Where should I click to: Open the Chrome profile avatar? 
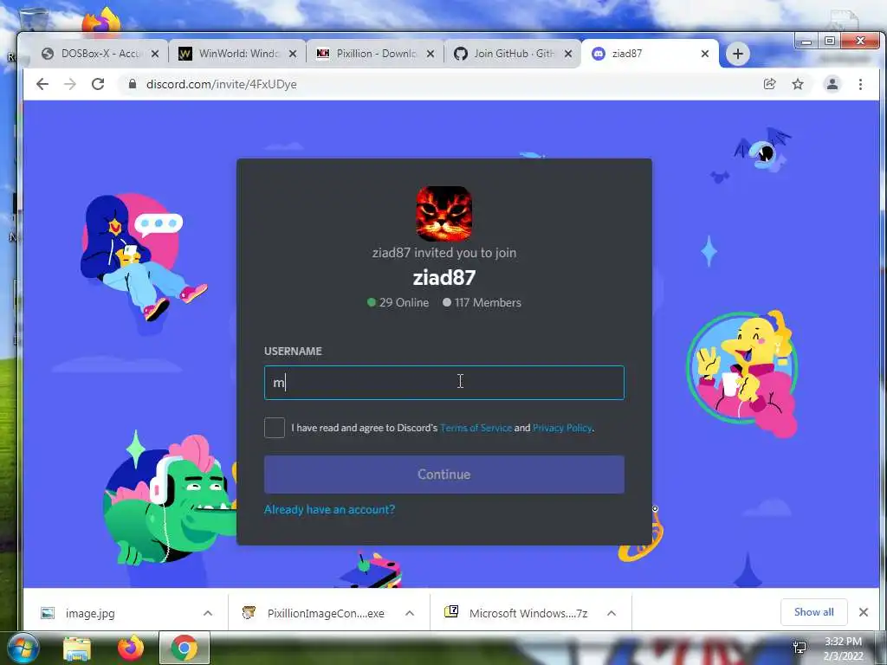pyautogui.click(x=832, y=84)
